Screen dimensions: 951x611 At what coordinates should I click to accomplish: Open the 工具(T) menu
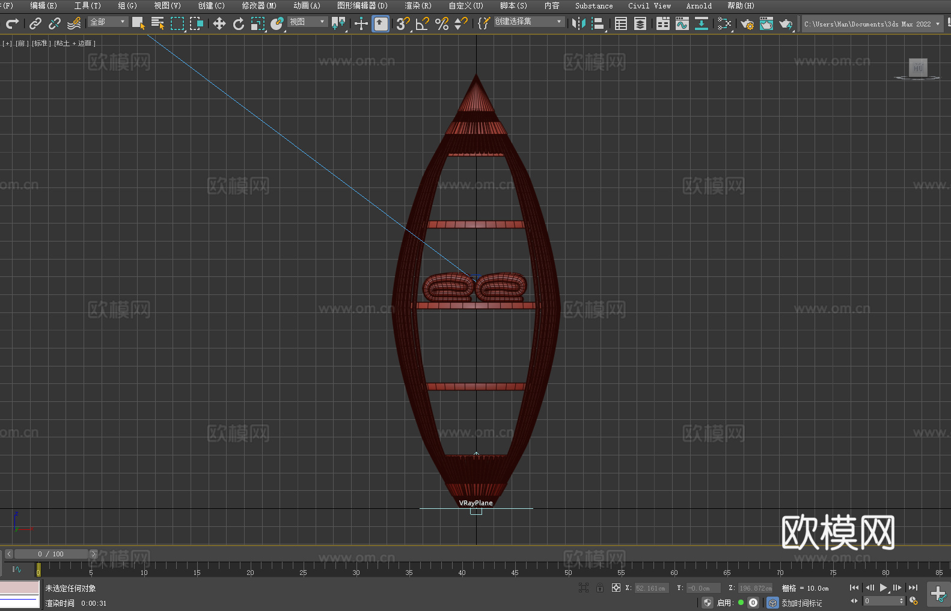(x=88, y=6)
